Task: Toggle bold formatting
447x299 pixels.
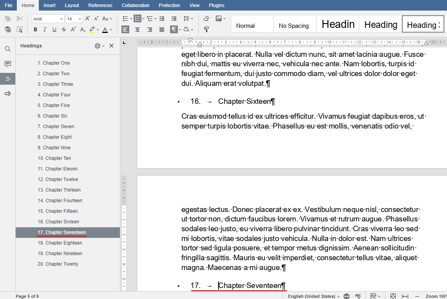Action: click(35, 29)
